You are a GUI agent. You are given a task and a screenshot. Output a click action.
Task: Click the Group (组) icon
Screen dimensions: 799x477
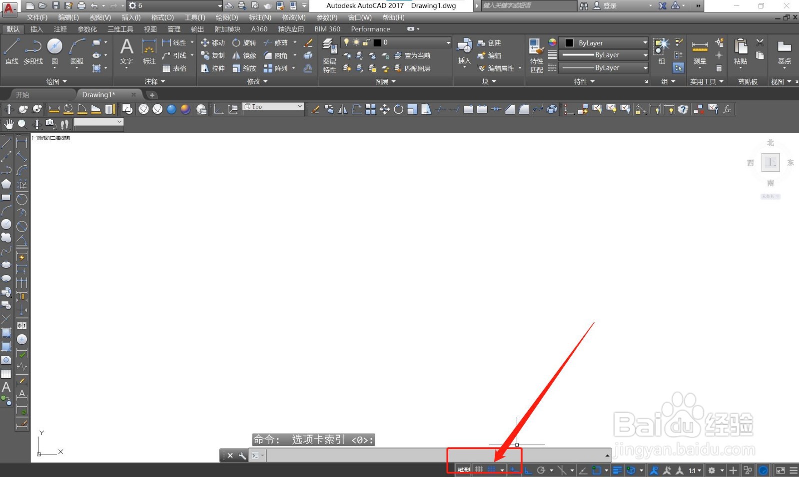click(662, 51)
